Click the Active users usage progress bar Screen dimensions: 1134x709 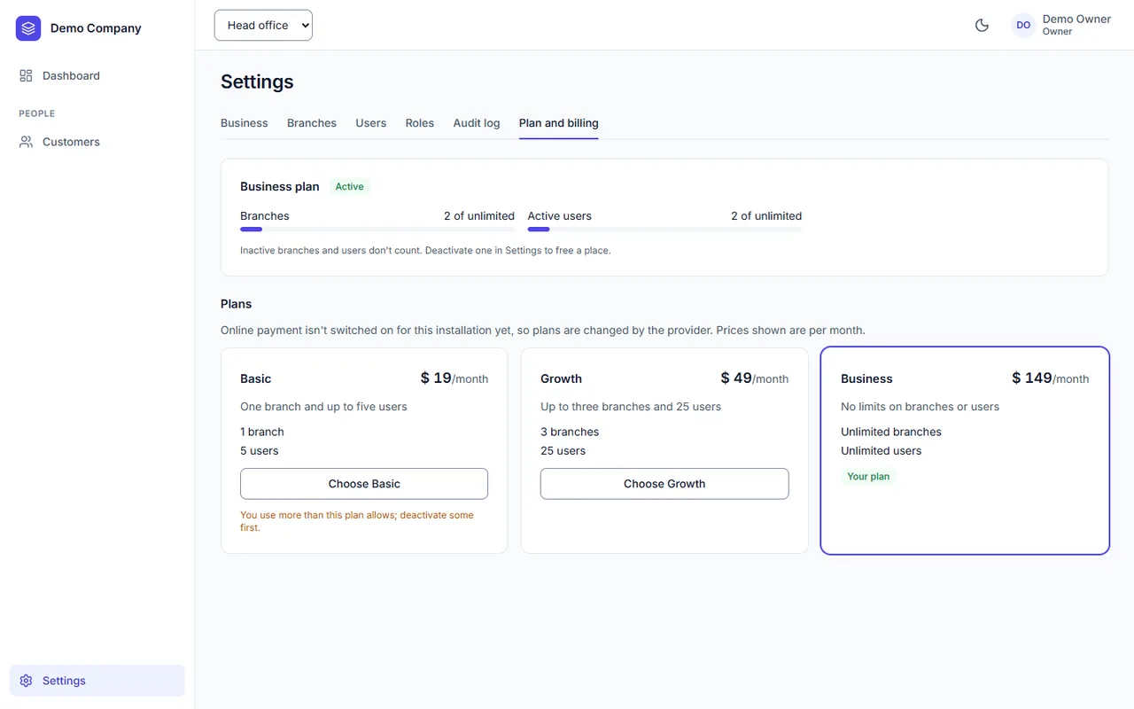click(664, 230)
